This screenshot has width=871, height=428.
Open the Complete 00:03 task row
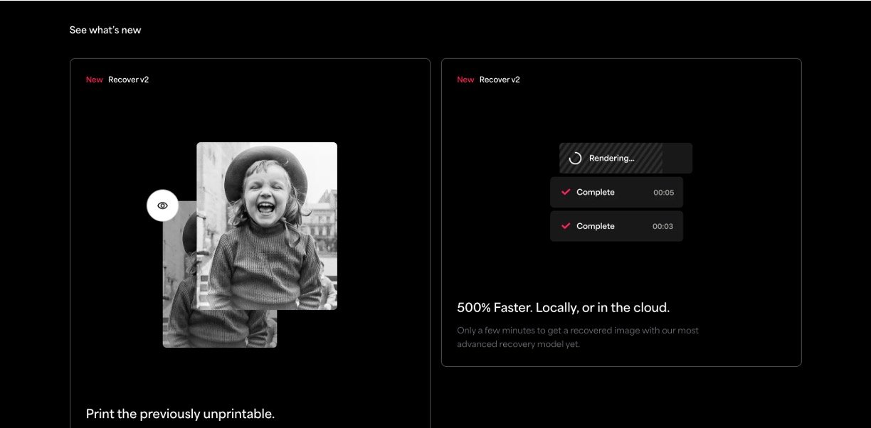click(616, 226)
